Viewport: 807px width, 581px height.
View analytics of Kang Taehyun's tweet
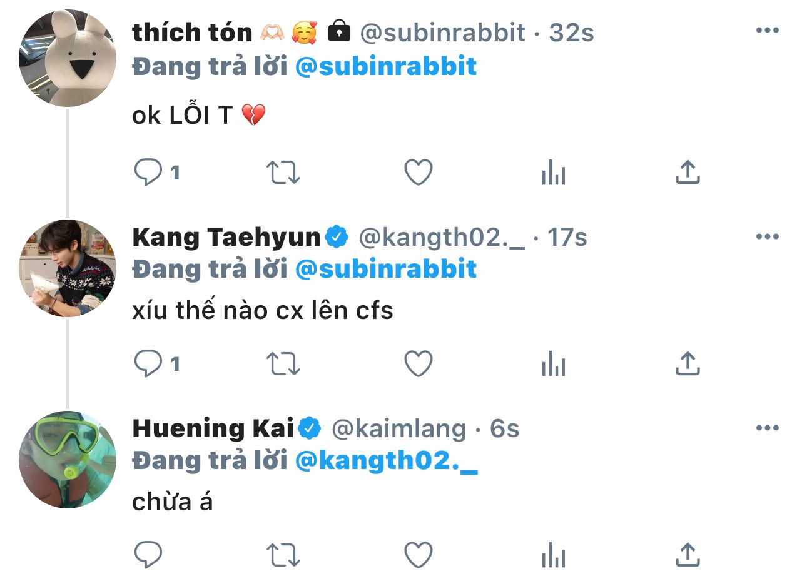pos(554,364)
